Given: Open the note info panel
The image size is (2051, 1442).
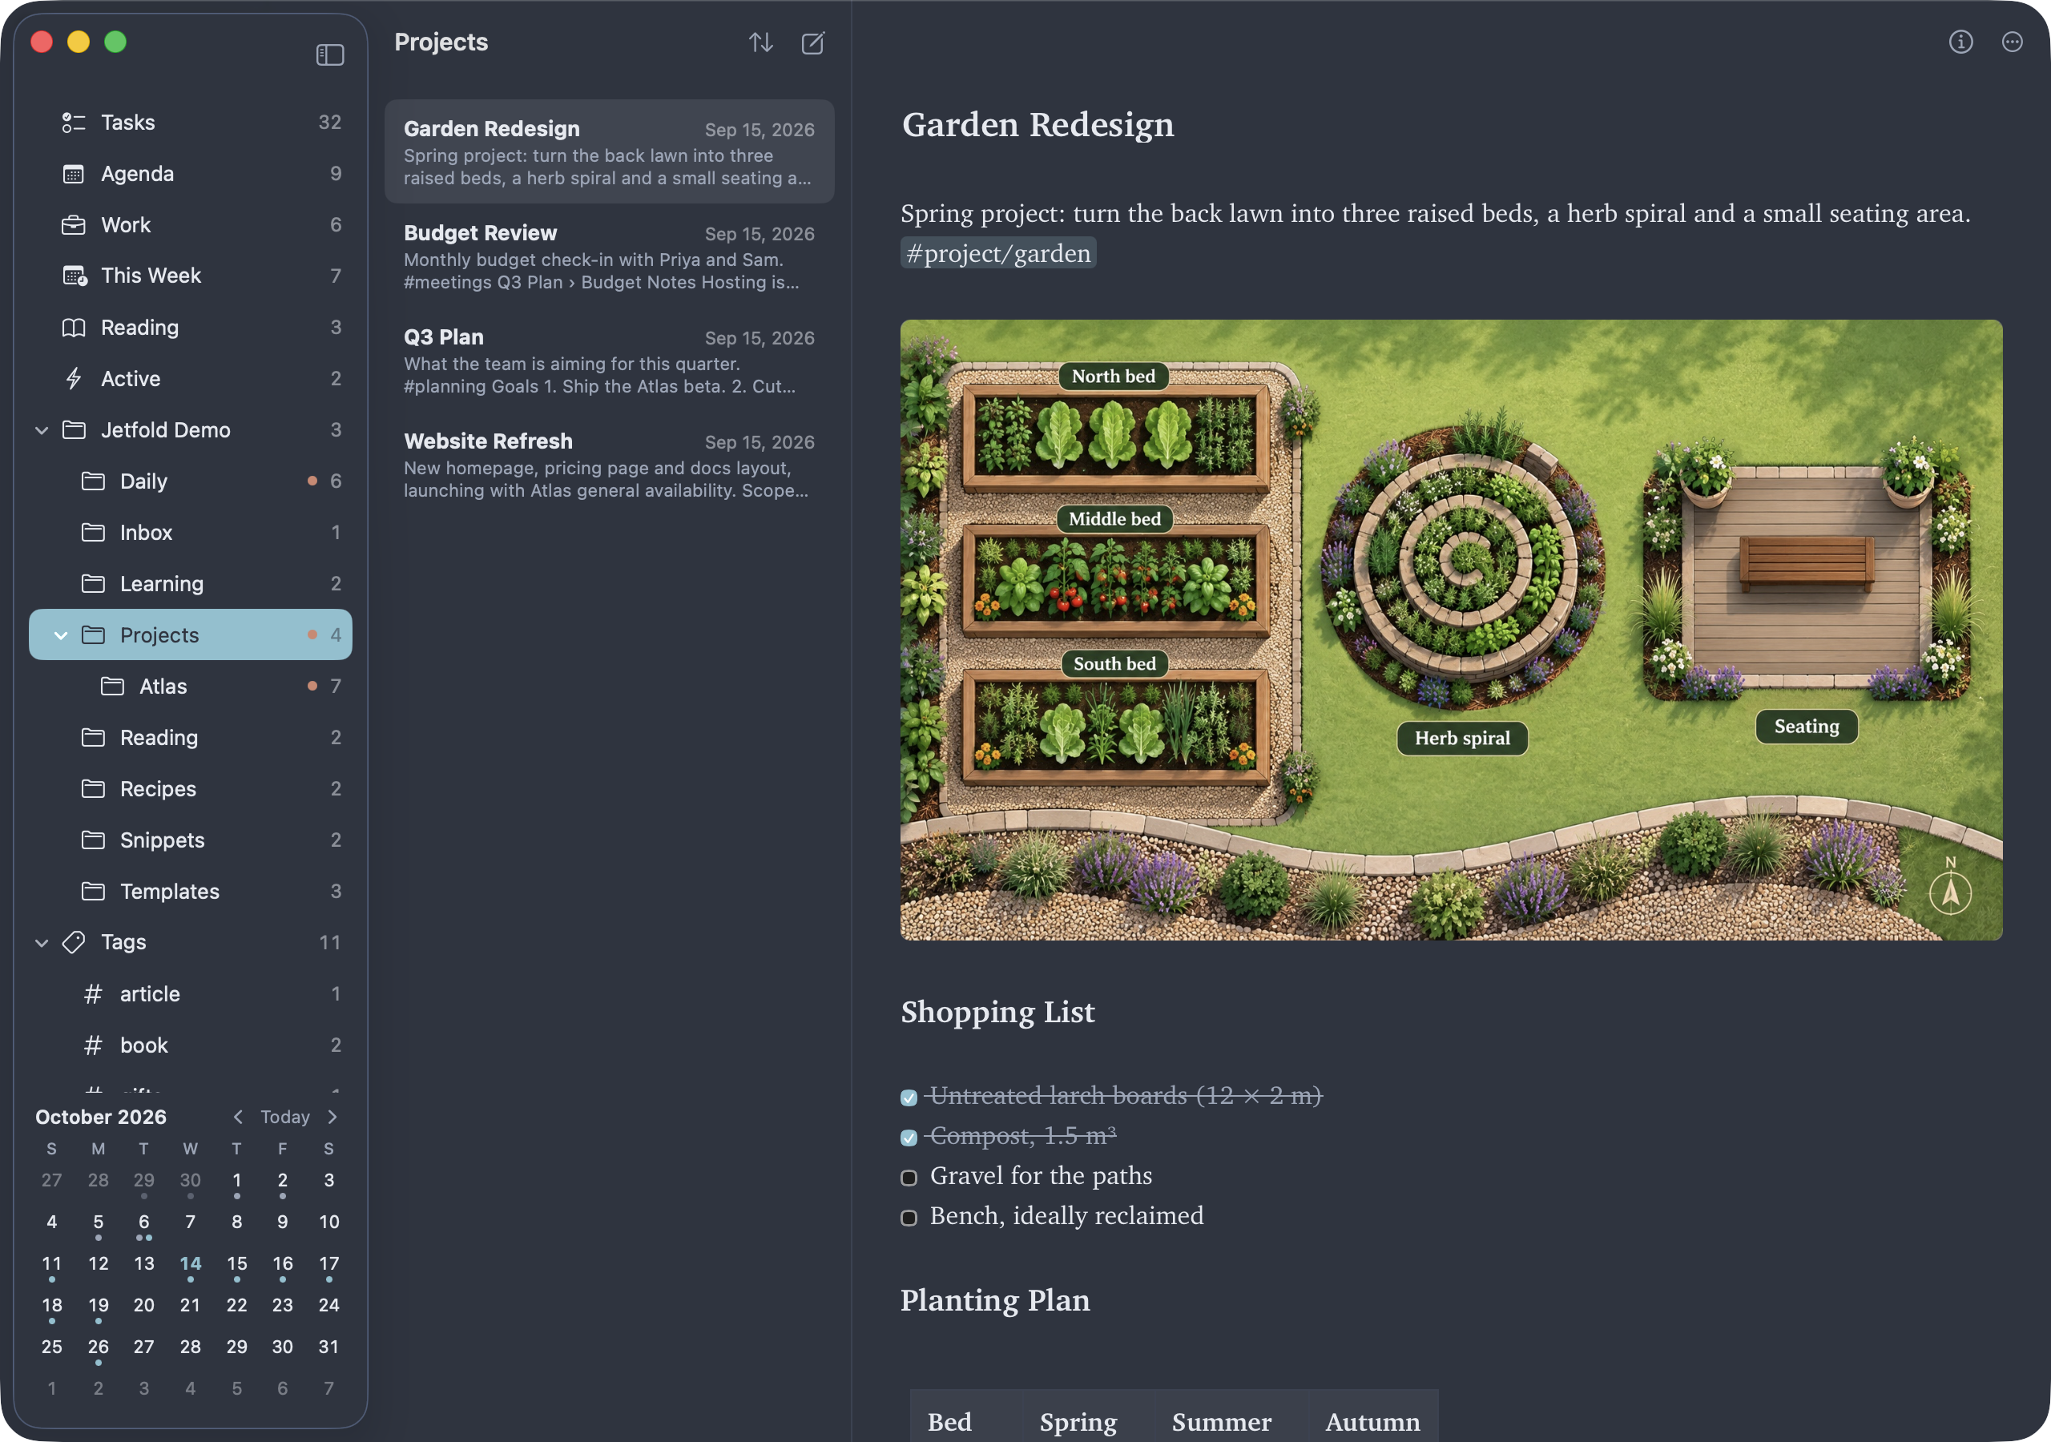Looking at the screenshot, I should (1960, 42).
